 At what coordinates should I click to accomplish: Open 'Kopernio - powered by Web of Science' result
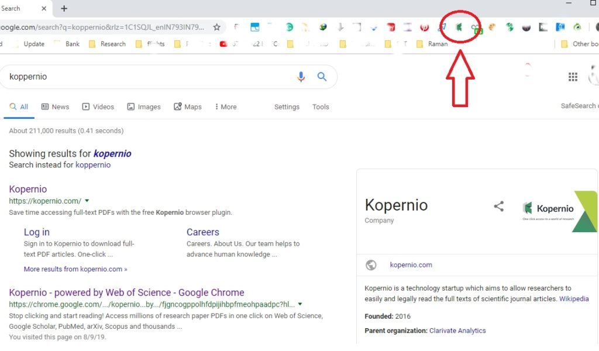point(126,292)
